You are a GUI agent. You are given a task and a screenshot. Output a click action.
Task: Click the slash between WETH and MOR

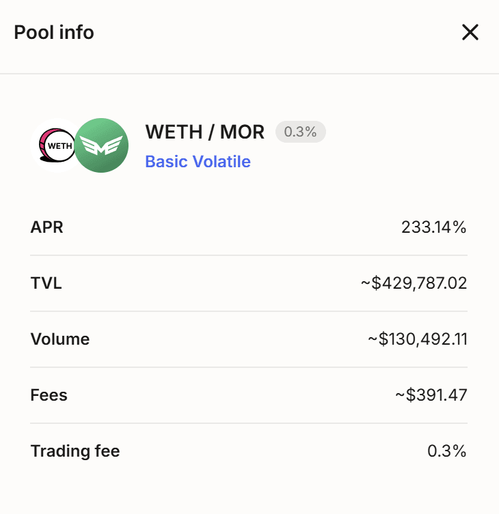point(209,132)
